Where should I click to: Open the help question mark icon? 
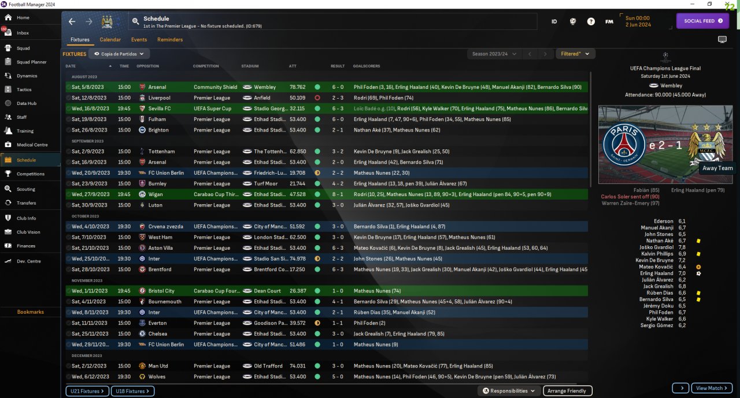(x=591, y=21)
